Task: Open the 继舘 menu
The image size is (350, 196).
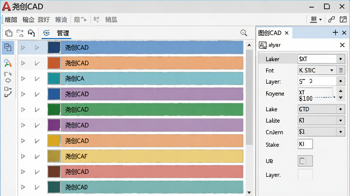Action: (11, 20)
